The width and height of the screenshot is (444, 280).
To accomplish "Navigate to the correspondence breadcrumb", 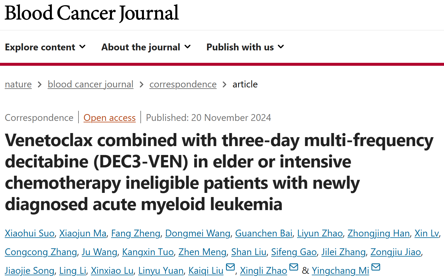I will pos(183,84).
